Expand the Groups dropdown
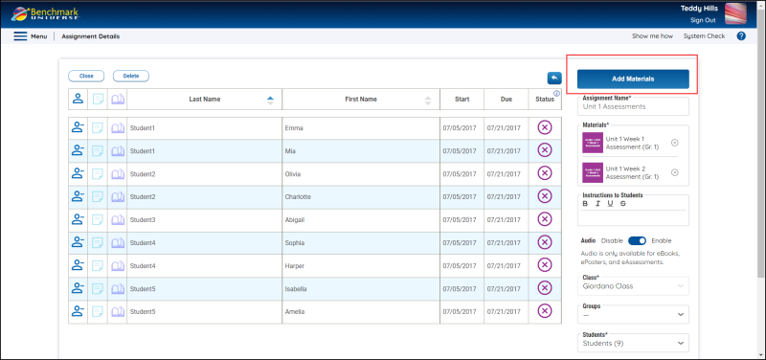766x360 pixels. (x=633, y=315)
